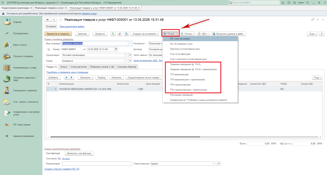Expand the Склад field dropdown arrow
This screenshot has width=327, height=175.
point(126,61)
